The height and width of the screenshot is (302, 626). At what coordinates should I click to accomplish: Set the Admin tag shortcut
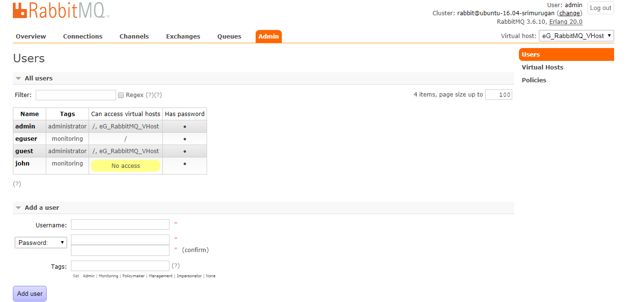point(89,276)
